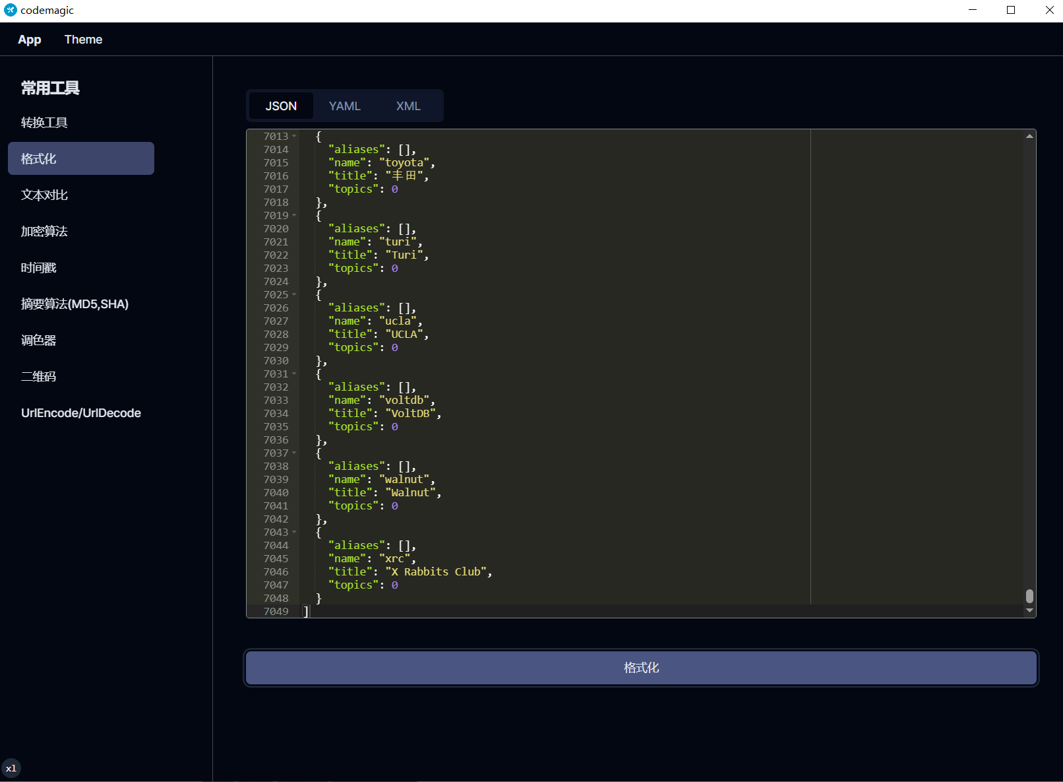This screenshot has width=1063, height=782.
Task: Click the editor scrollbar down arrow
Action: (1029, 611)
